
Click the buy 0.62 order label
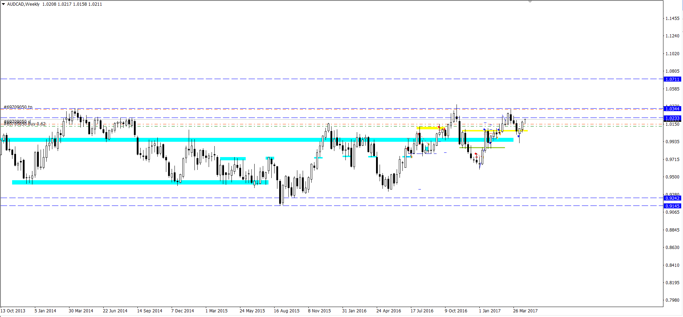[37, 124]
